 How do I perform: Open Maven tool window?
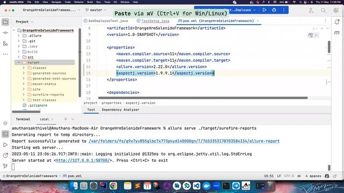337,33
